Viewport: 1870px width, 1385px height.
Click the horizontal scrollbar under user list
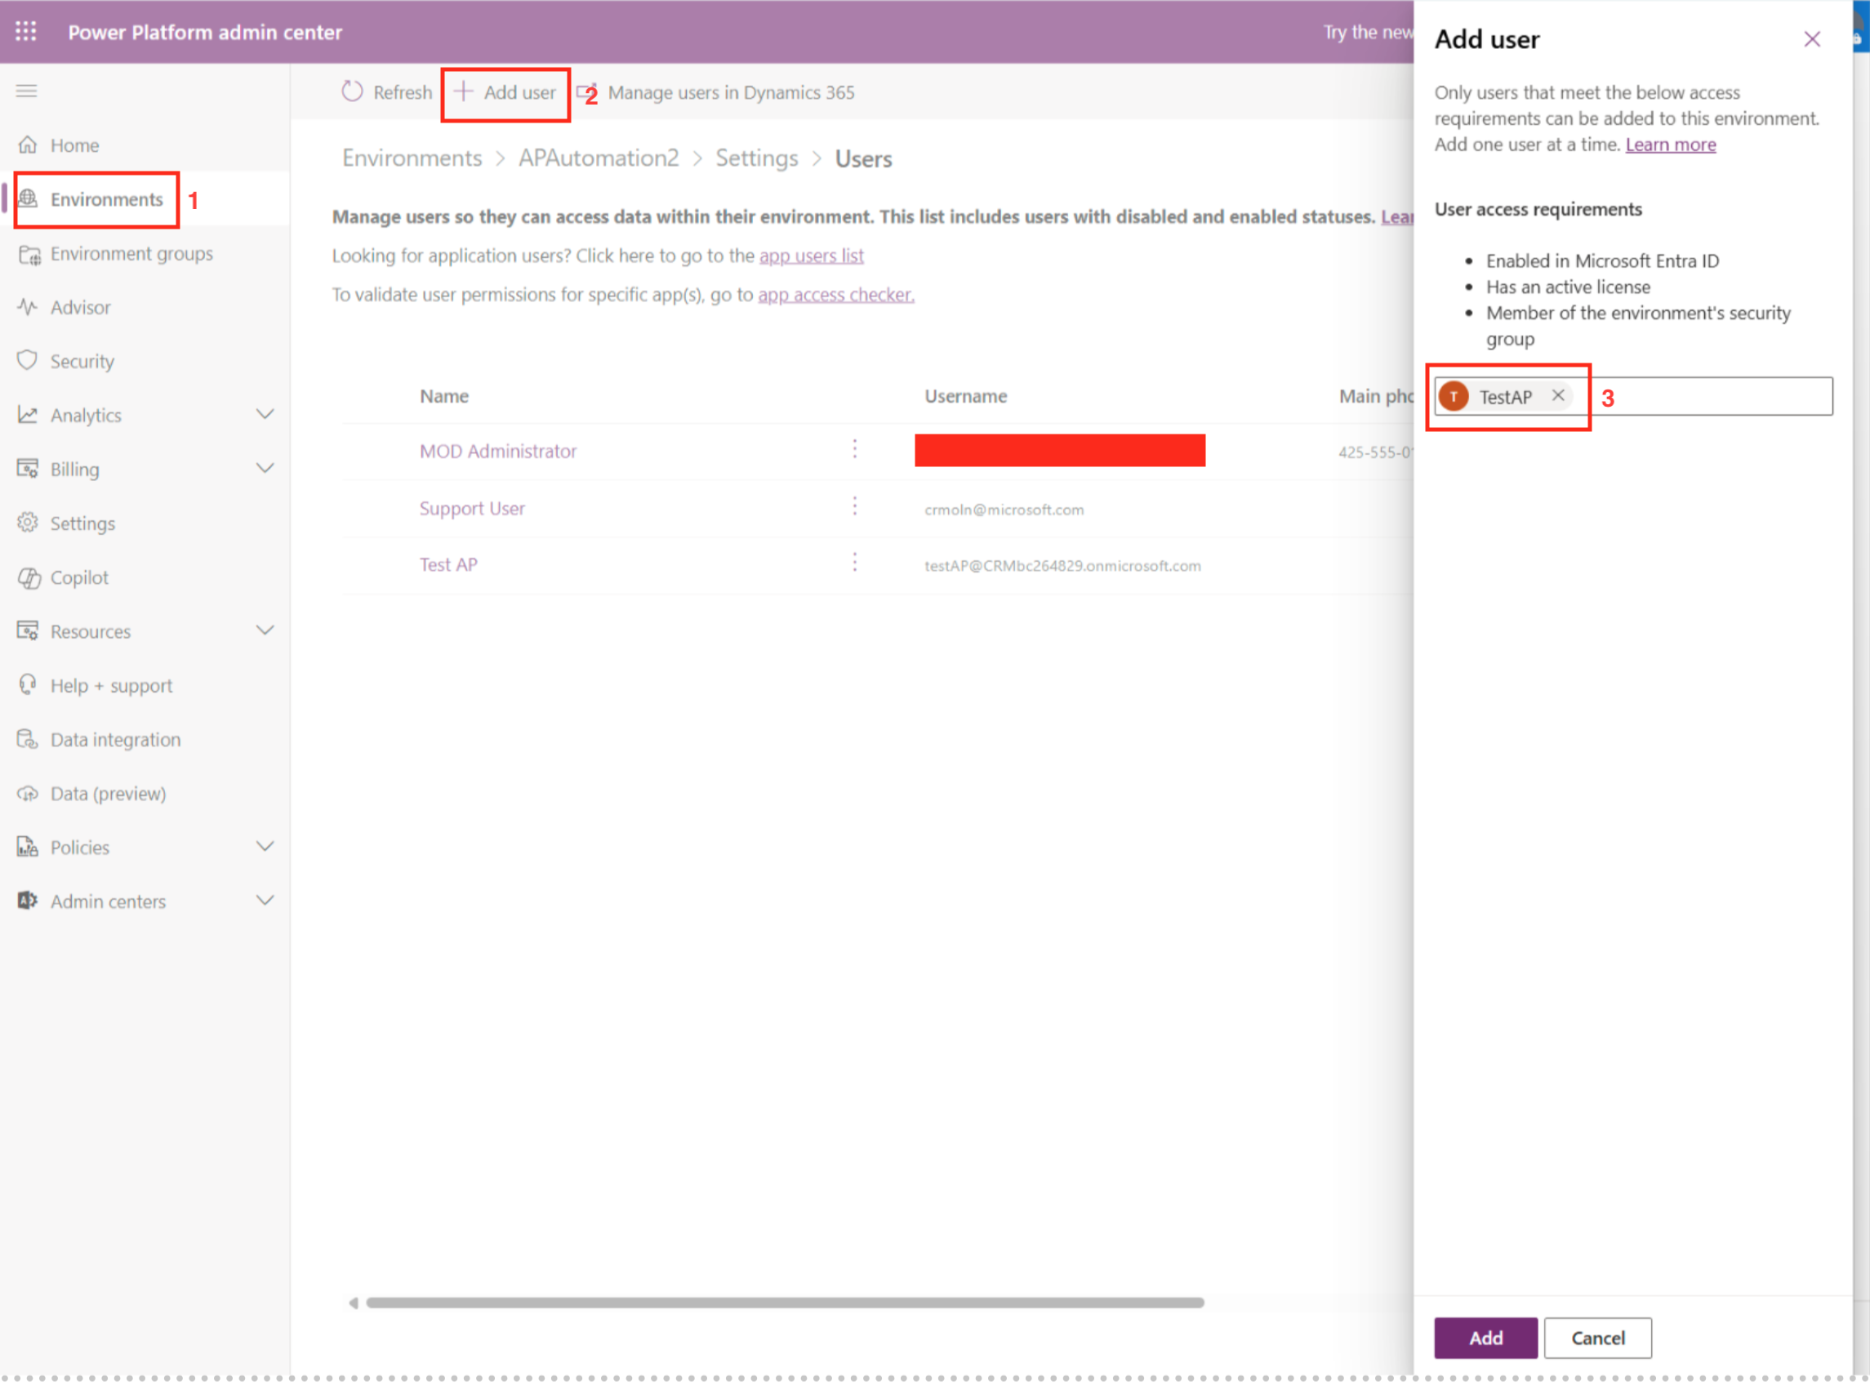(785, 1302)
